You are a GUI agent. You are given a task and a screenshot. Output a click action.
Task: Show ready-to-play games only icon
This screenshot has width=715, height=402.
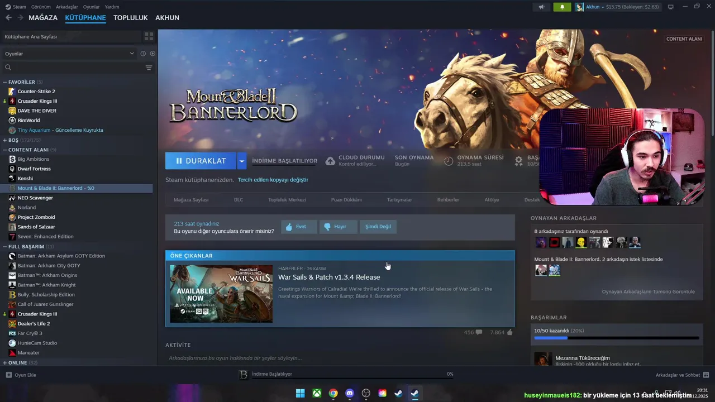click(x=152, y=54)
